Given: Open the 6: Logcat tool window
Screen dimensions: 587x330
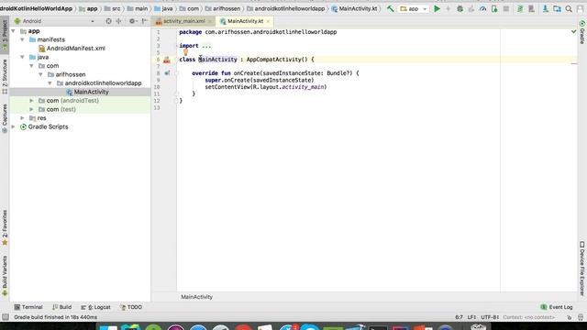Looking at the screenshot, I should tap(95, 307).
